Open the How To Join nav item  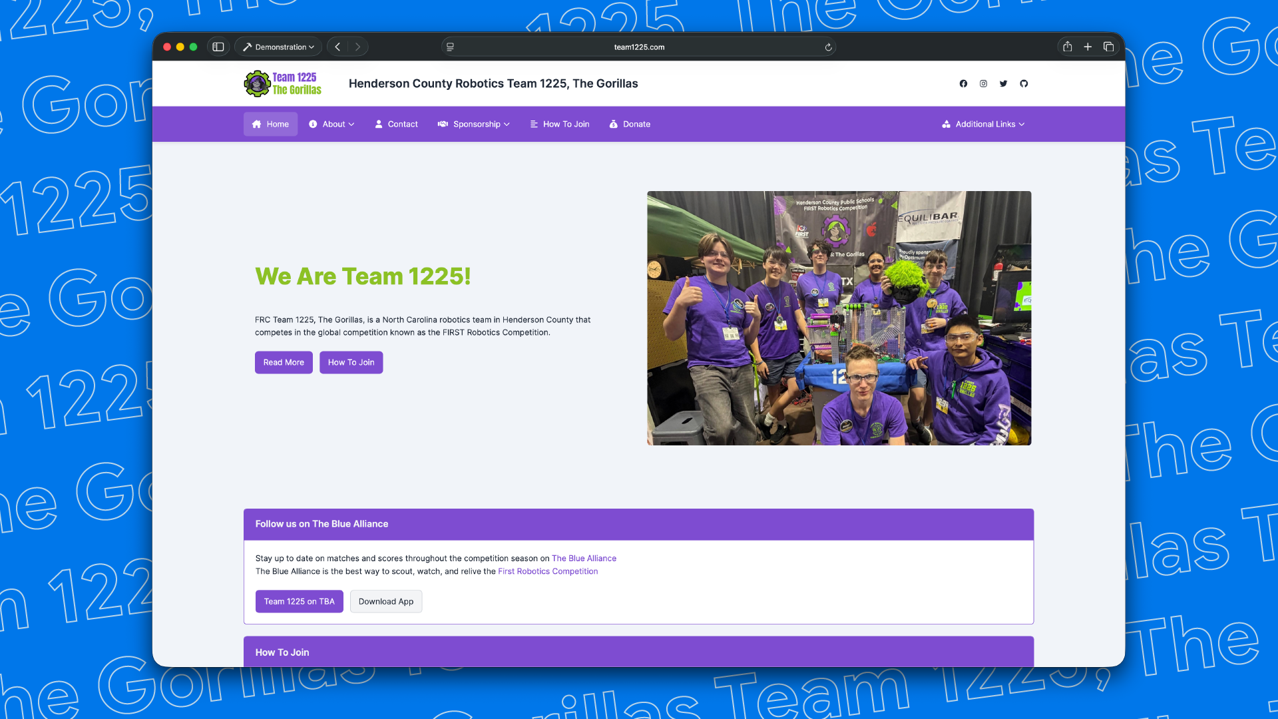click(559, 124)
